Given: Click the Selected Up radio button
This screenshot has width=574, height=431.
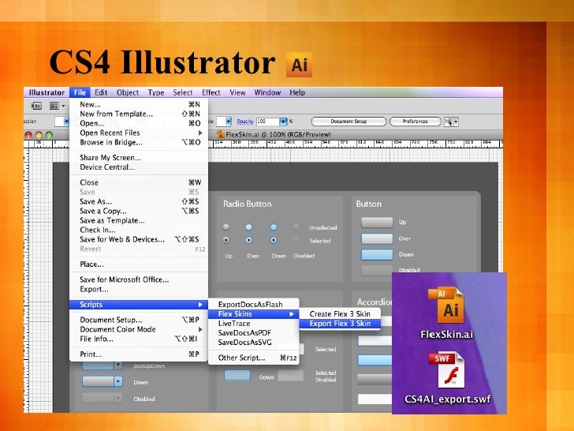Looking at the screenshot, I should point(226,240).
